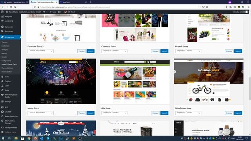Click the page vertical scrollbar thumb
The width and height of the screenshot is (251, 141).
(249, 89)
